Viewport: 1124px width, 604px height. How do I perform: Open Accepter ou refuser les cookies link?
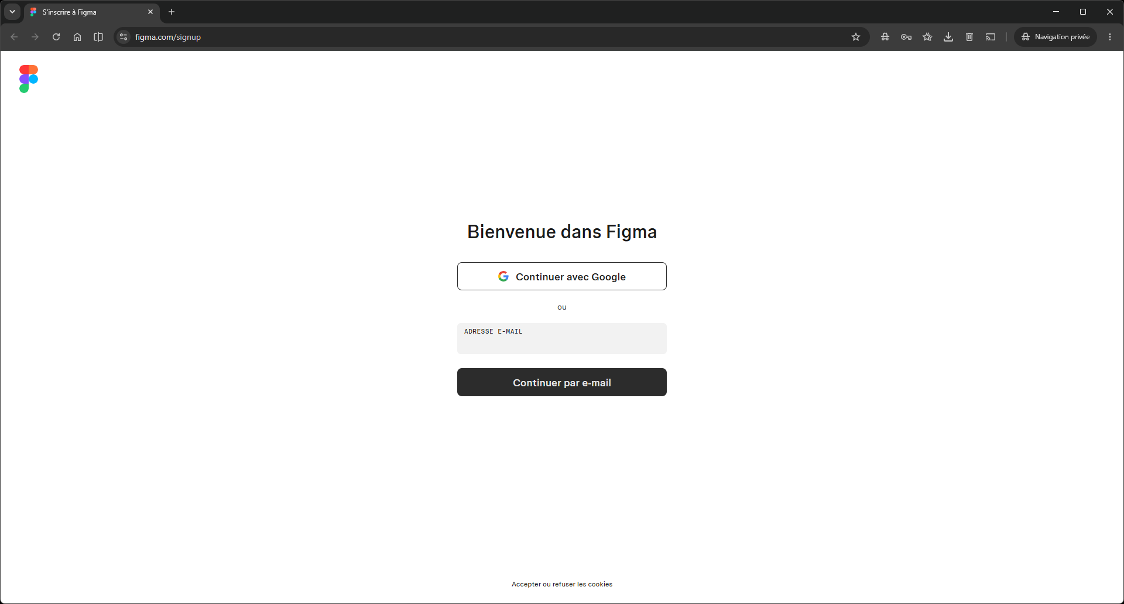pos(562,584)
